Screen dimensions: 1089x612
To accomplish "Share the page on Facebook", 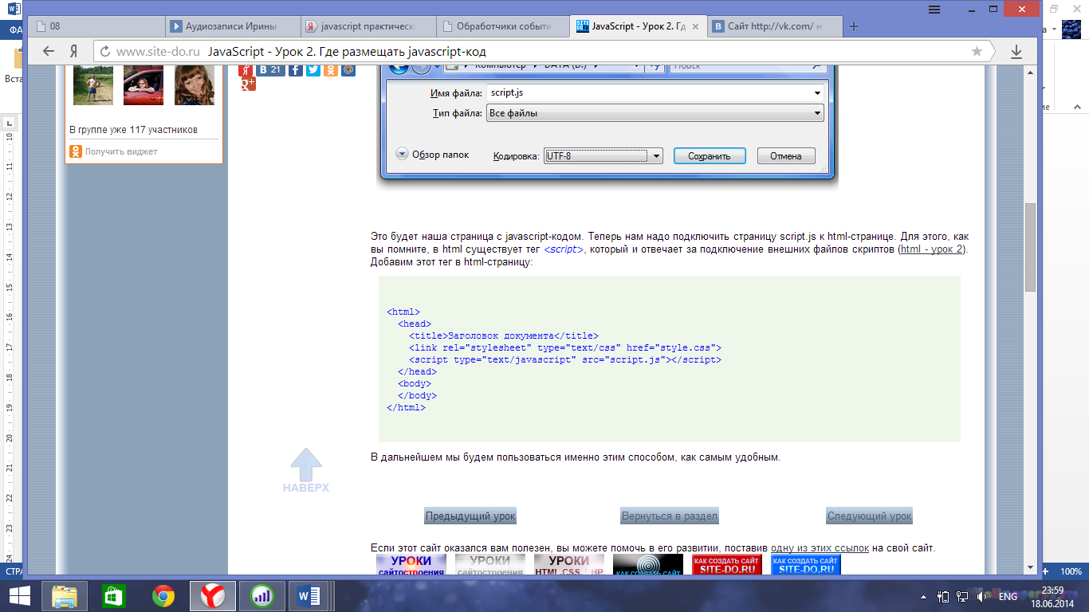I will (295, 69).
